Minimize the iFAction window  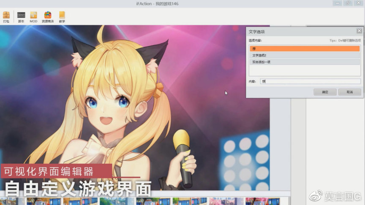click(337, 3)
